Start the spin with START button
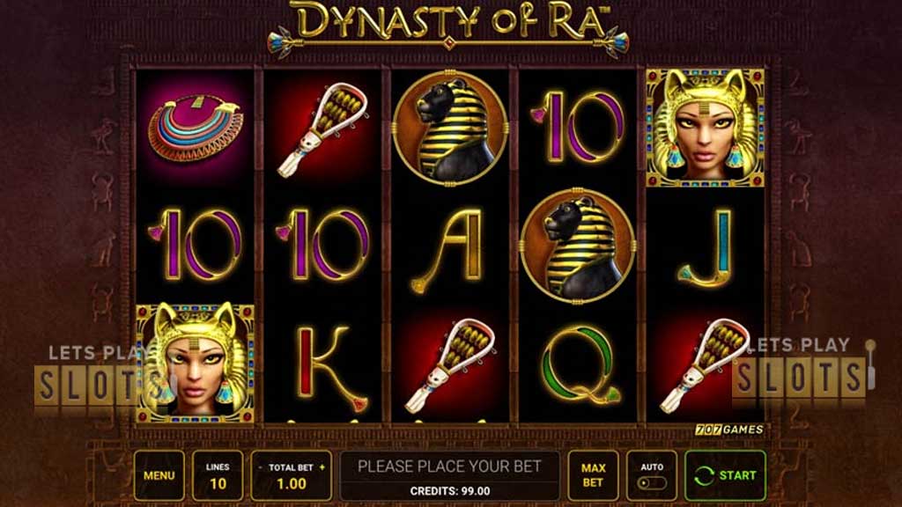This screenshot has width=902, height=507. [x=726, y=475]
